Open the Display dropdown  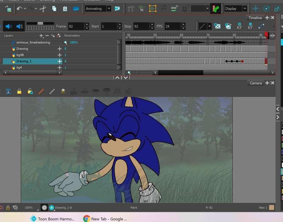(245, 8)
